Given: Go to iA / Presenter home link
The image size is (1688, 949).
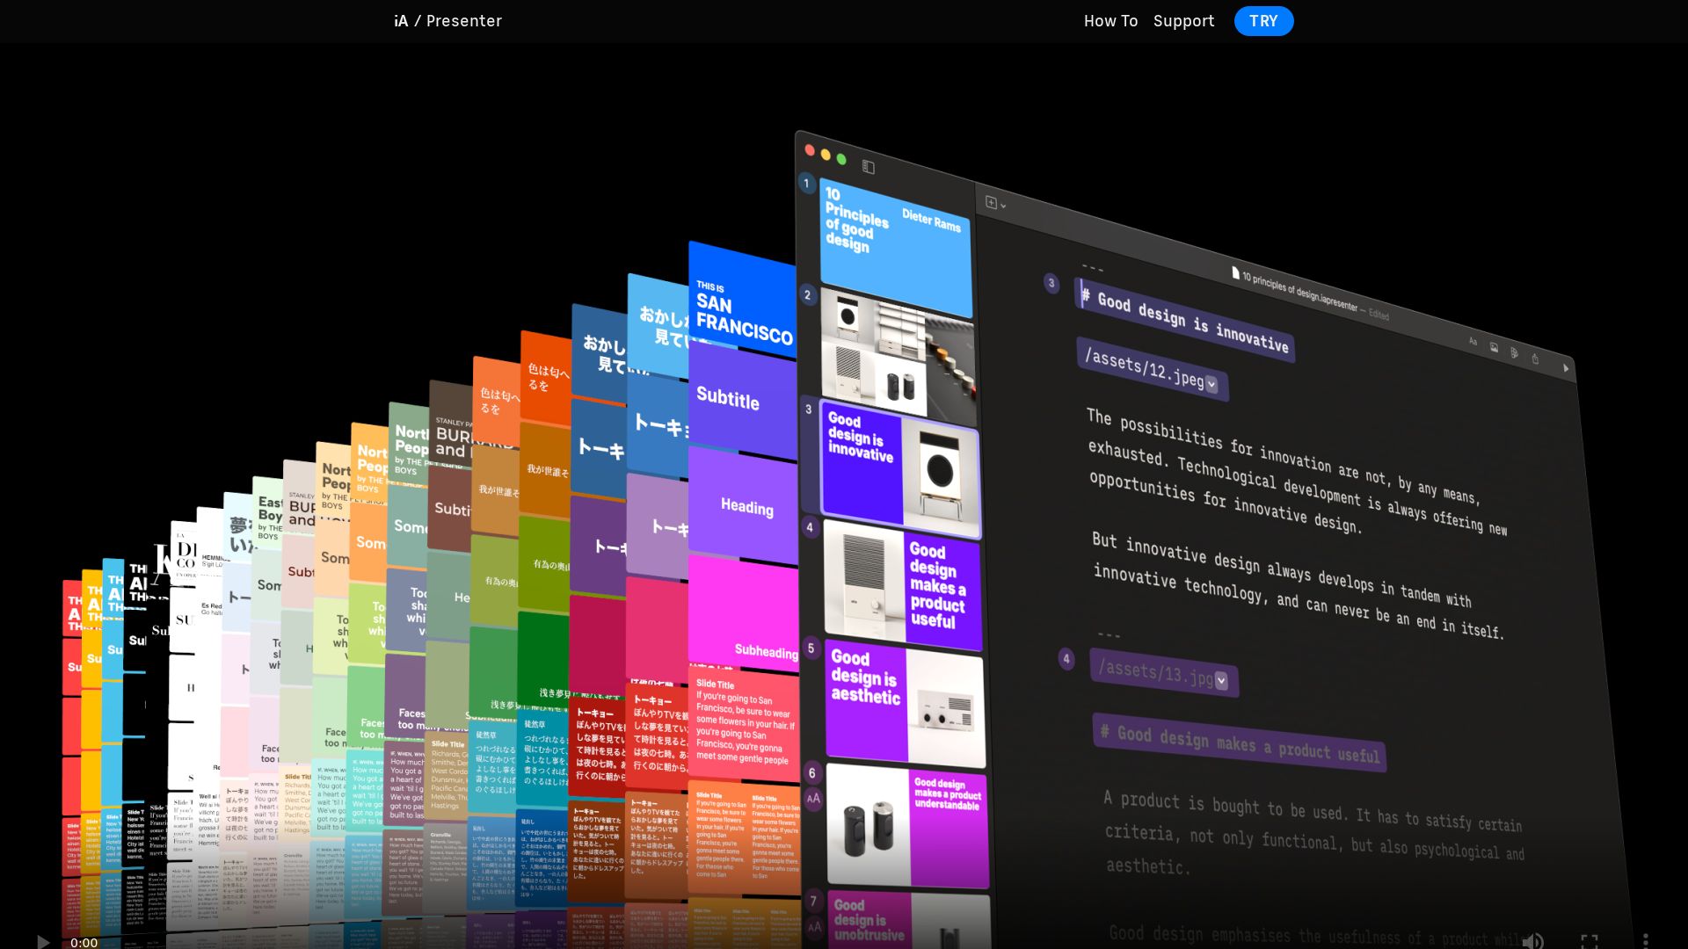Looking at the screenshot, I should (x=447, y=21).
